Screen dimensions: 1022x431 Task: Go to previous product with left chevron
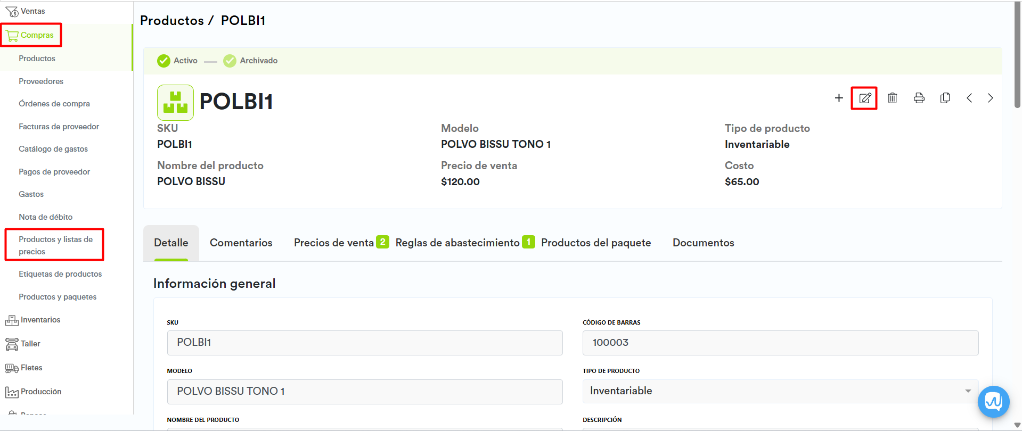pos(969,98)
